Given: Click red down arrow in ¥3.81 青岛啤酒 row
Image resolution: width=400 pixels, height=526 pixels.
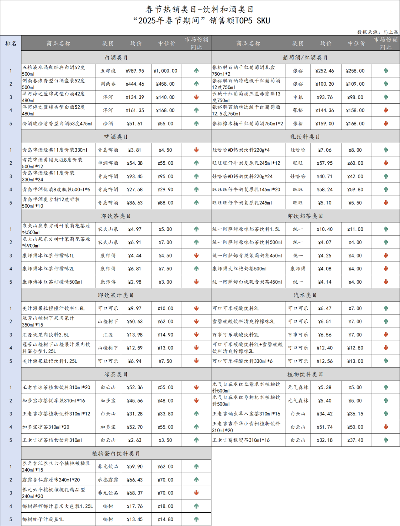Looking at the screenshot, I should [196, 150].
